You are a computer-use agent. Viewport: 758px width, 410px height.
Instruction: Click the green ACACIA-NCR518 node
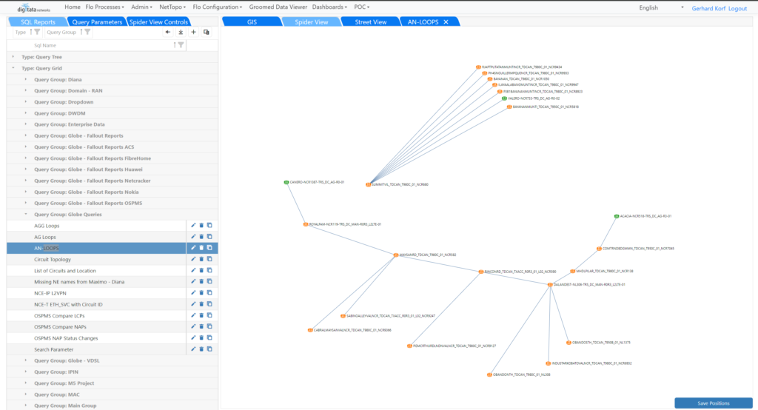pos(617,216)
